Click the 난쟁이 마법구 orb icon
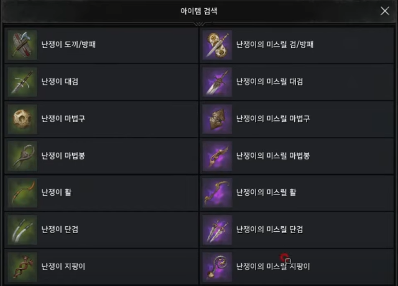This screenshot has width=398, height=286. (22, 119)
